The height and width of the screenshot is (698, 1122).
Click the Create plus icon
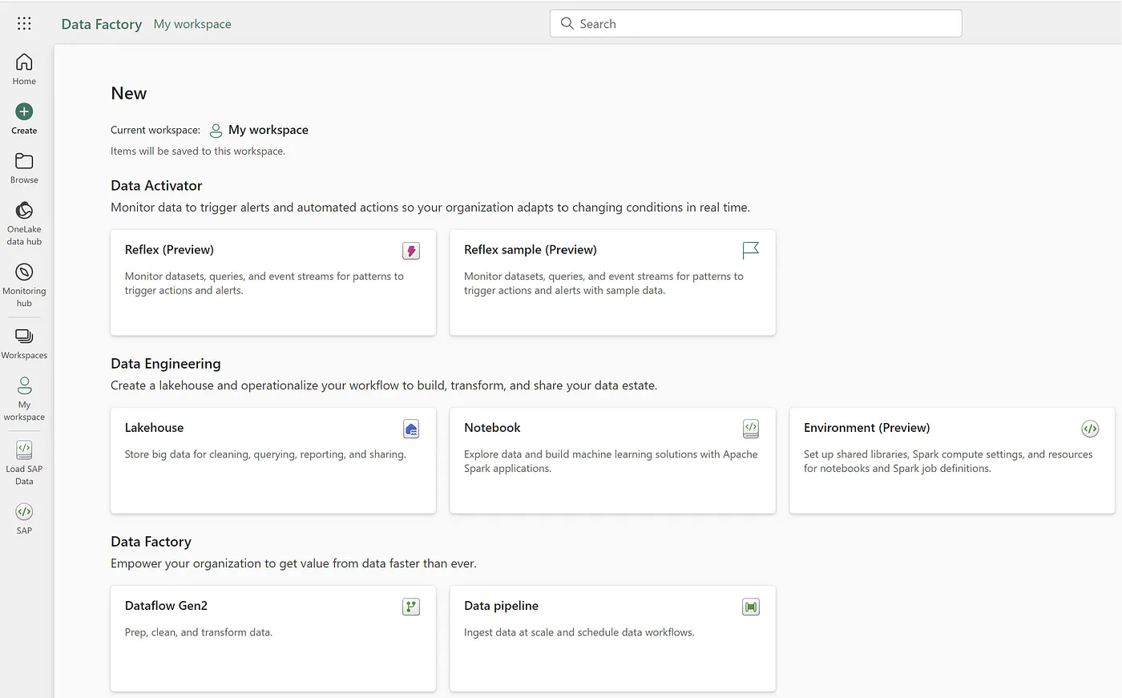click(x=24, y=111)
